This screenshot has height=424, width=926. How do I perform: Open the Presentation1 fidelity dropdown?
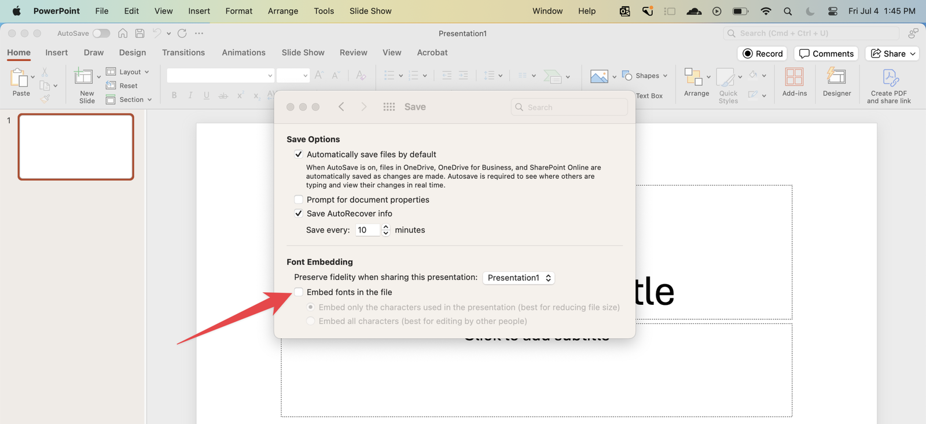[x=519, y=278]
